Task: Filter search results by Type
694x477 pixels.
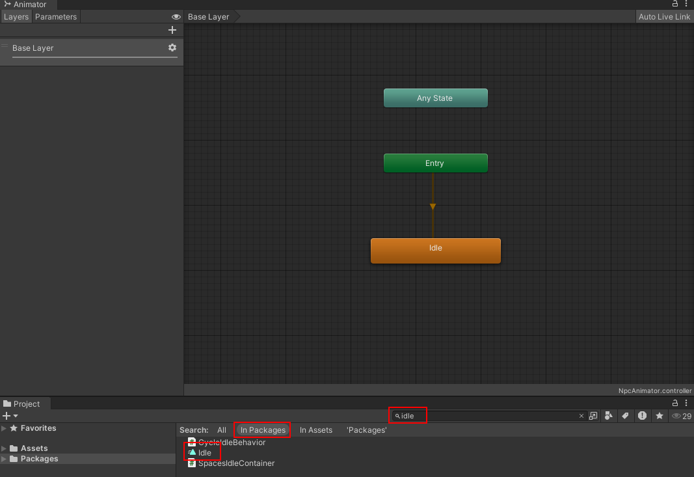Action: (x=609, y=415)
